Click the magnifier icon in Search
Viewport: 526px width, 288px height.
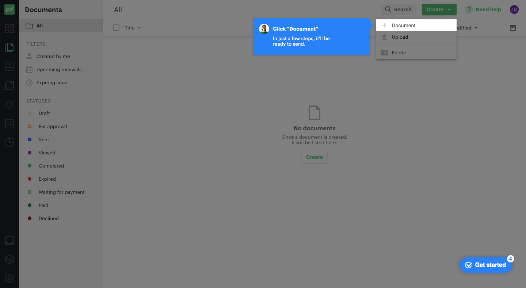[388, 9]
